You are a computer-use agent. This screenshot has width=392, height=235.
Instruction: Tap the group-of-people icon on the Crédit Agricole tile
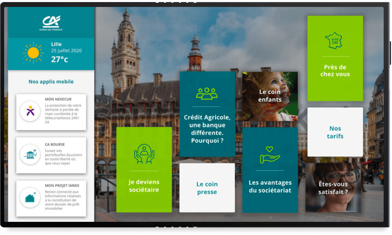pyautogui.click(x=207, y=94)
